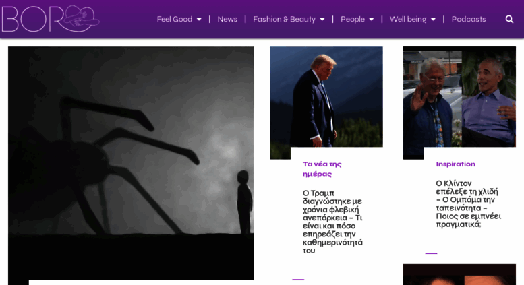Open the Τα νέα της ημέρας category link
The image size is (524, 285).
pos(322,169)
